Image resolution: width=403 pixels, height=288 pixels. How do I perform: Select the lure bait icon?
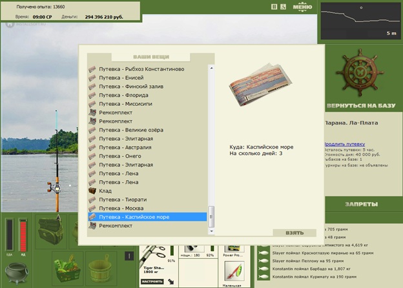point(234,271)
